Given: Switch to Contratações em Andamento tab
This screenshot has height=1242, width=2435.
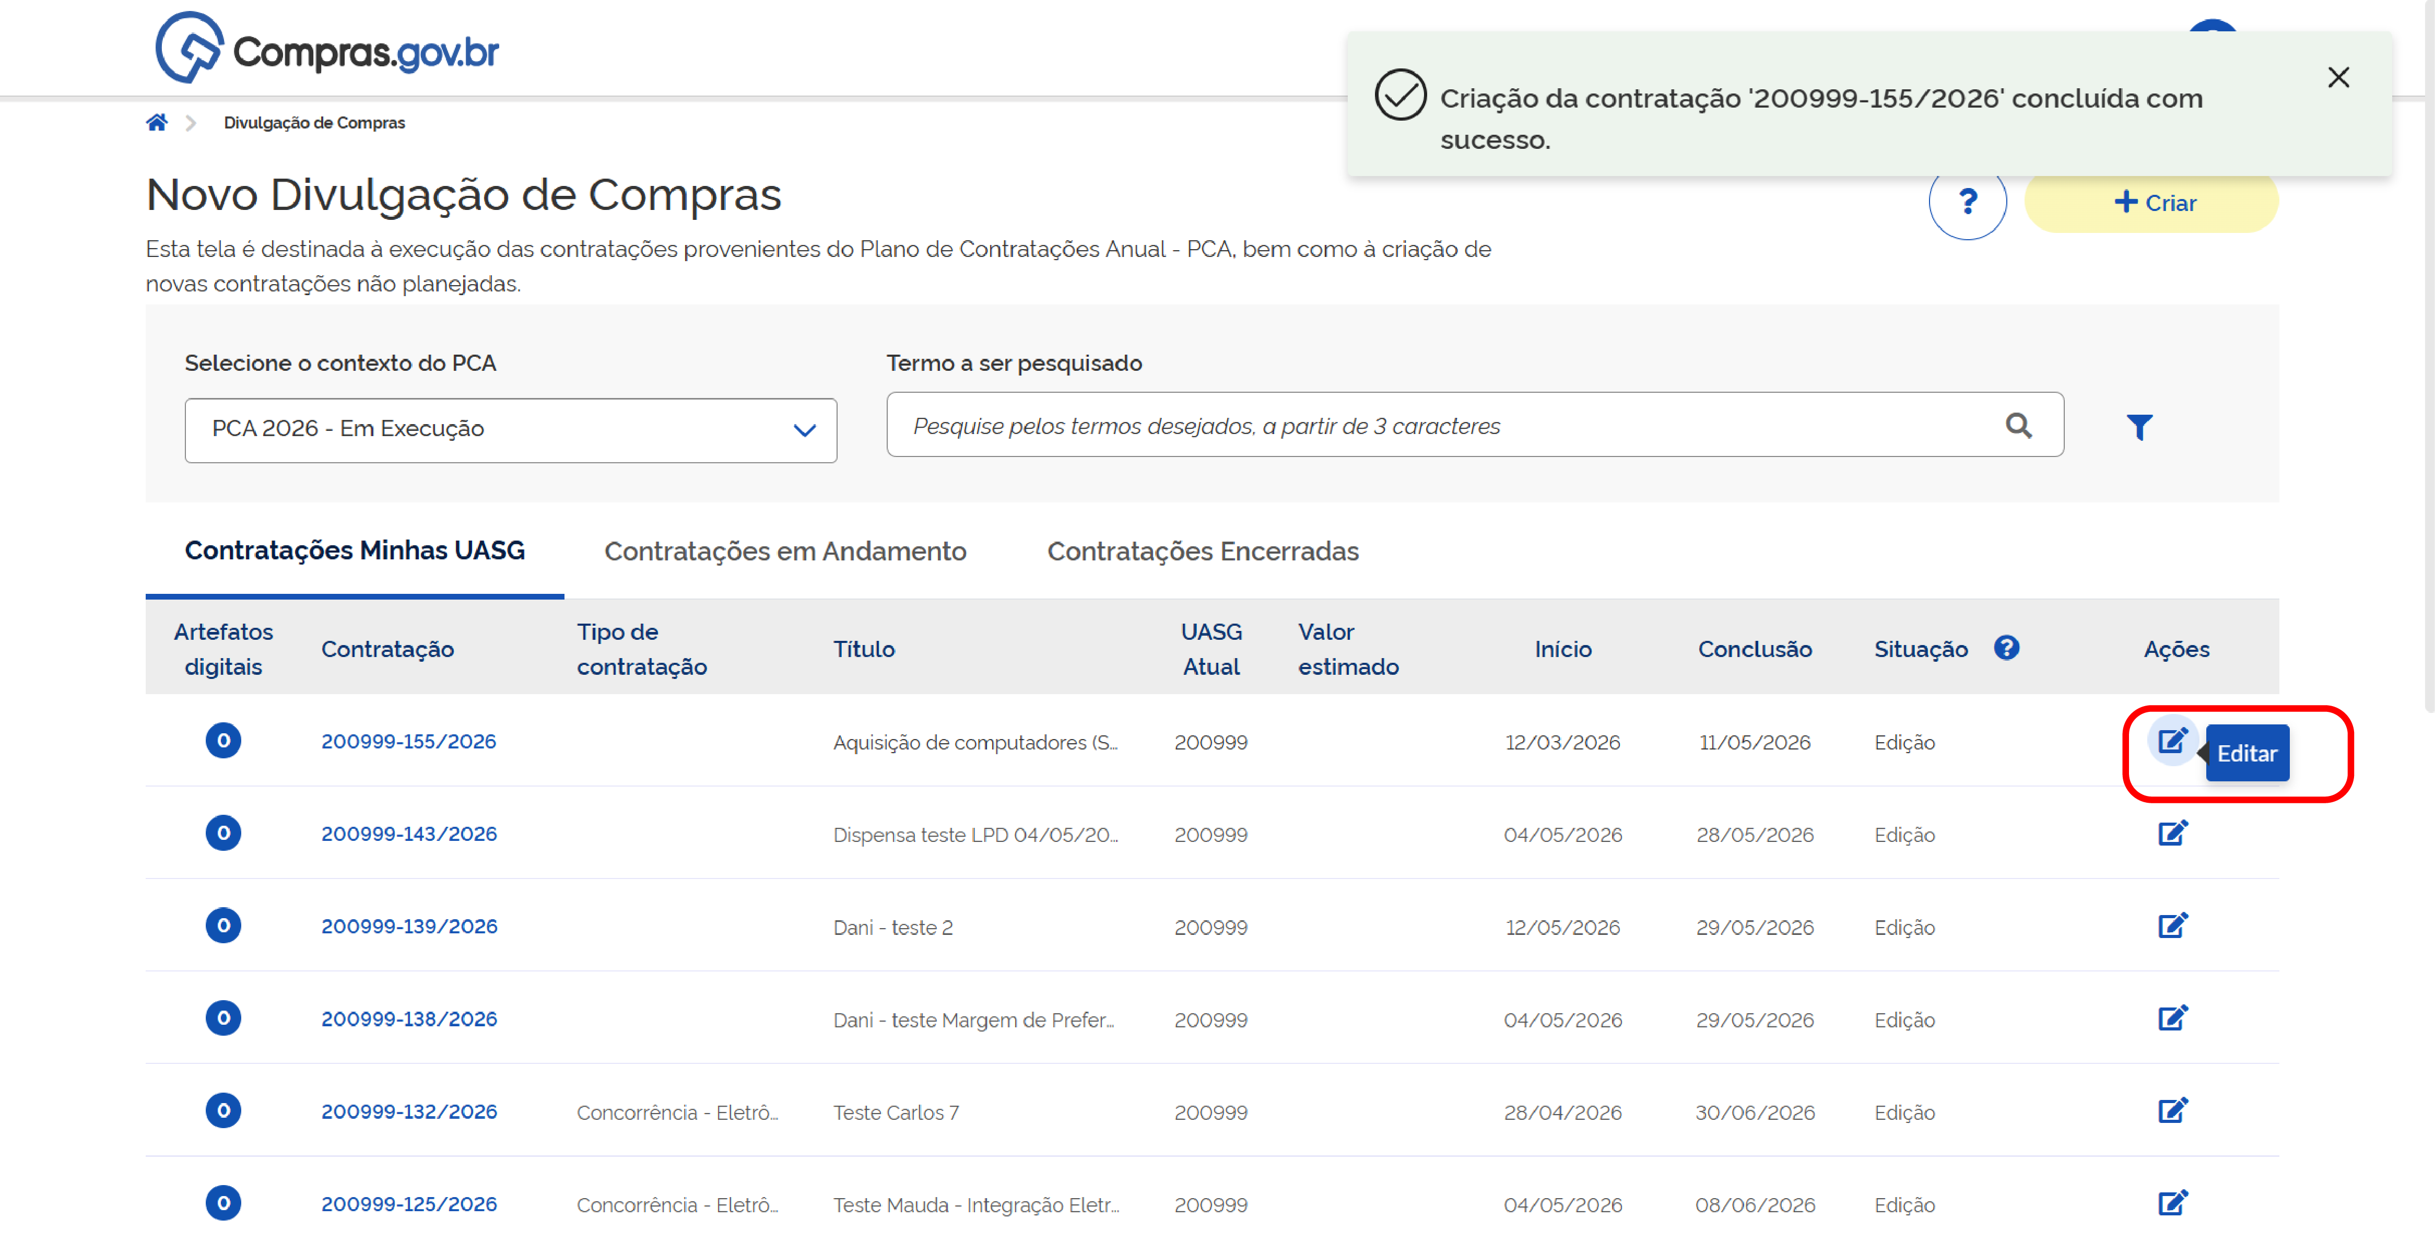Looking at the screenshot, I should tap(784, 552).
